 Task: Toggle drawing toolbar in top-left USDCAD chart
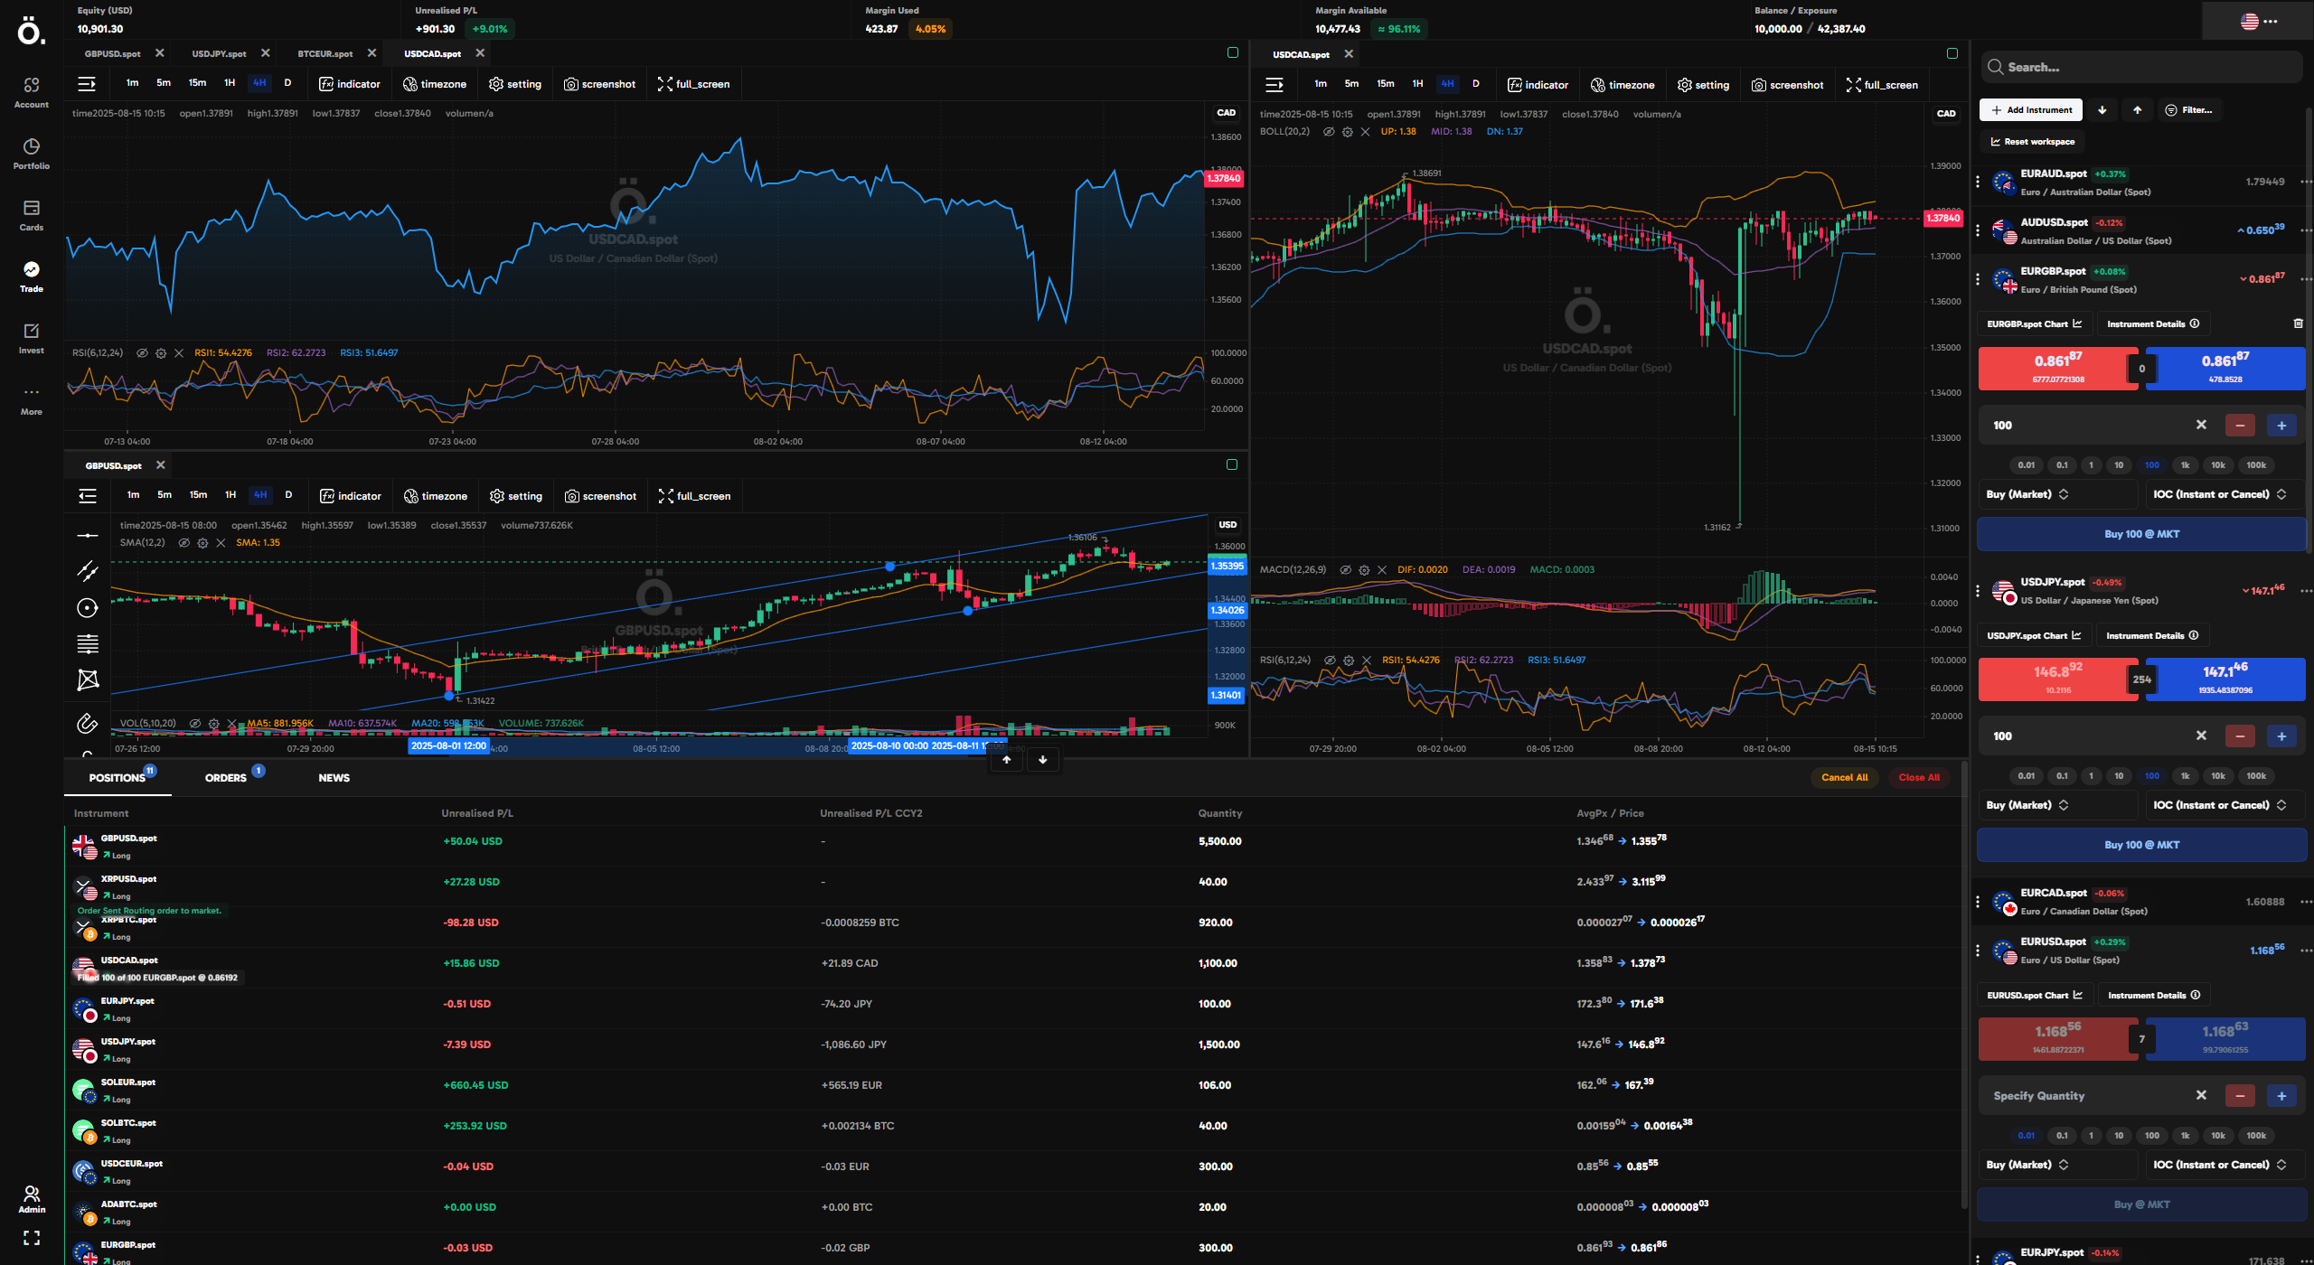(x=87, y=84)
